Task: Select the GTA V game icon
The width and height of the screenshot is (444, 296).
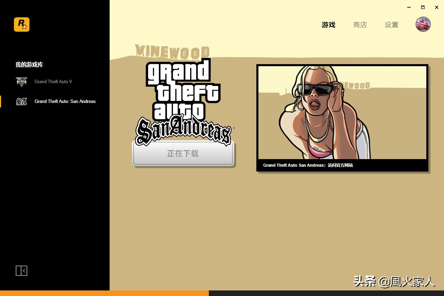Action: click(x=22, y=82)
